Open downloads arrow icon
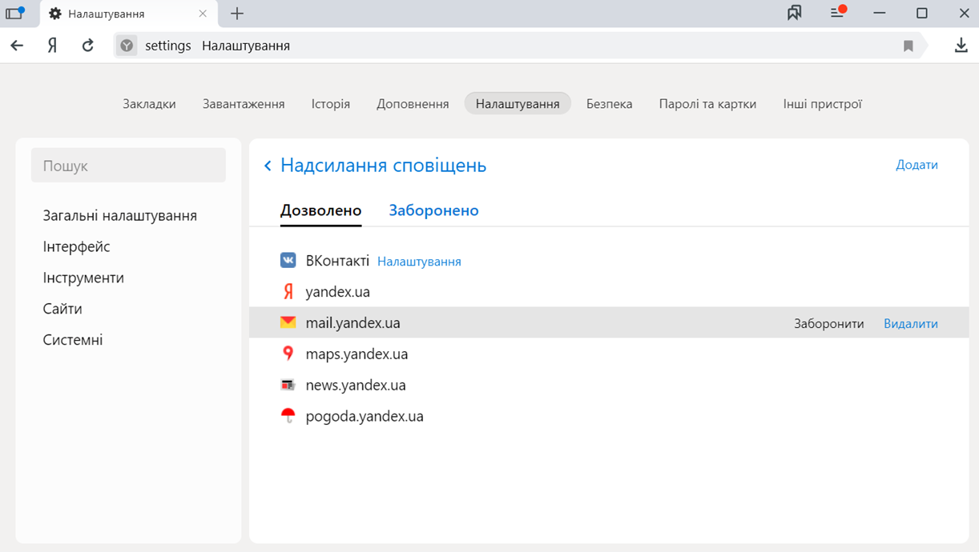Image resolution: width=979 pixels, height=552 pixels. click(x=961, y=46)
